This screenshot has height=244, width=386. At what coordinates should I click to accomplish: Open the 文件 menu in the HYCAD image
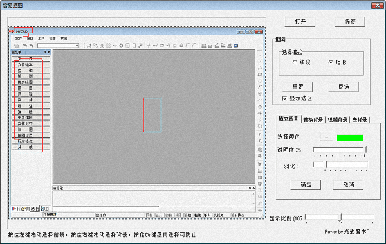click(x=19, y=39)
